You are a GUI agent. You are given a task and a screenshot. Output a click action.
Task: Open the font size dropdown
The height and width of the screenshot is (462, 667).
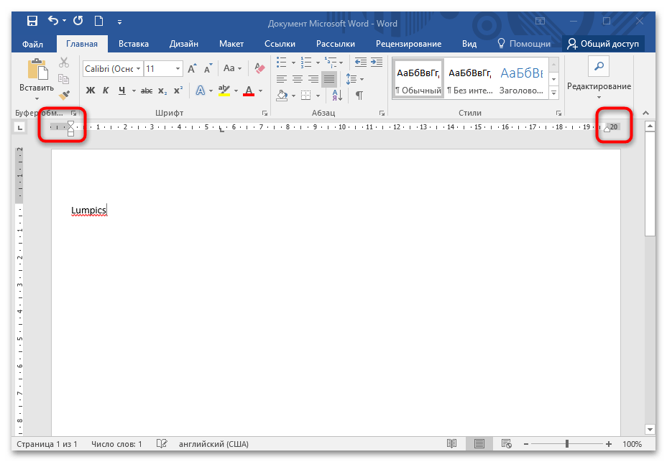[178, 69]
